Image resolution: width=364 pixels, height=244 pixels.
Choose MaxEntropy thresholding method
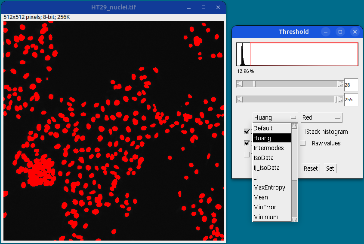(270, 187)
